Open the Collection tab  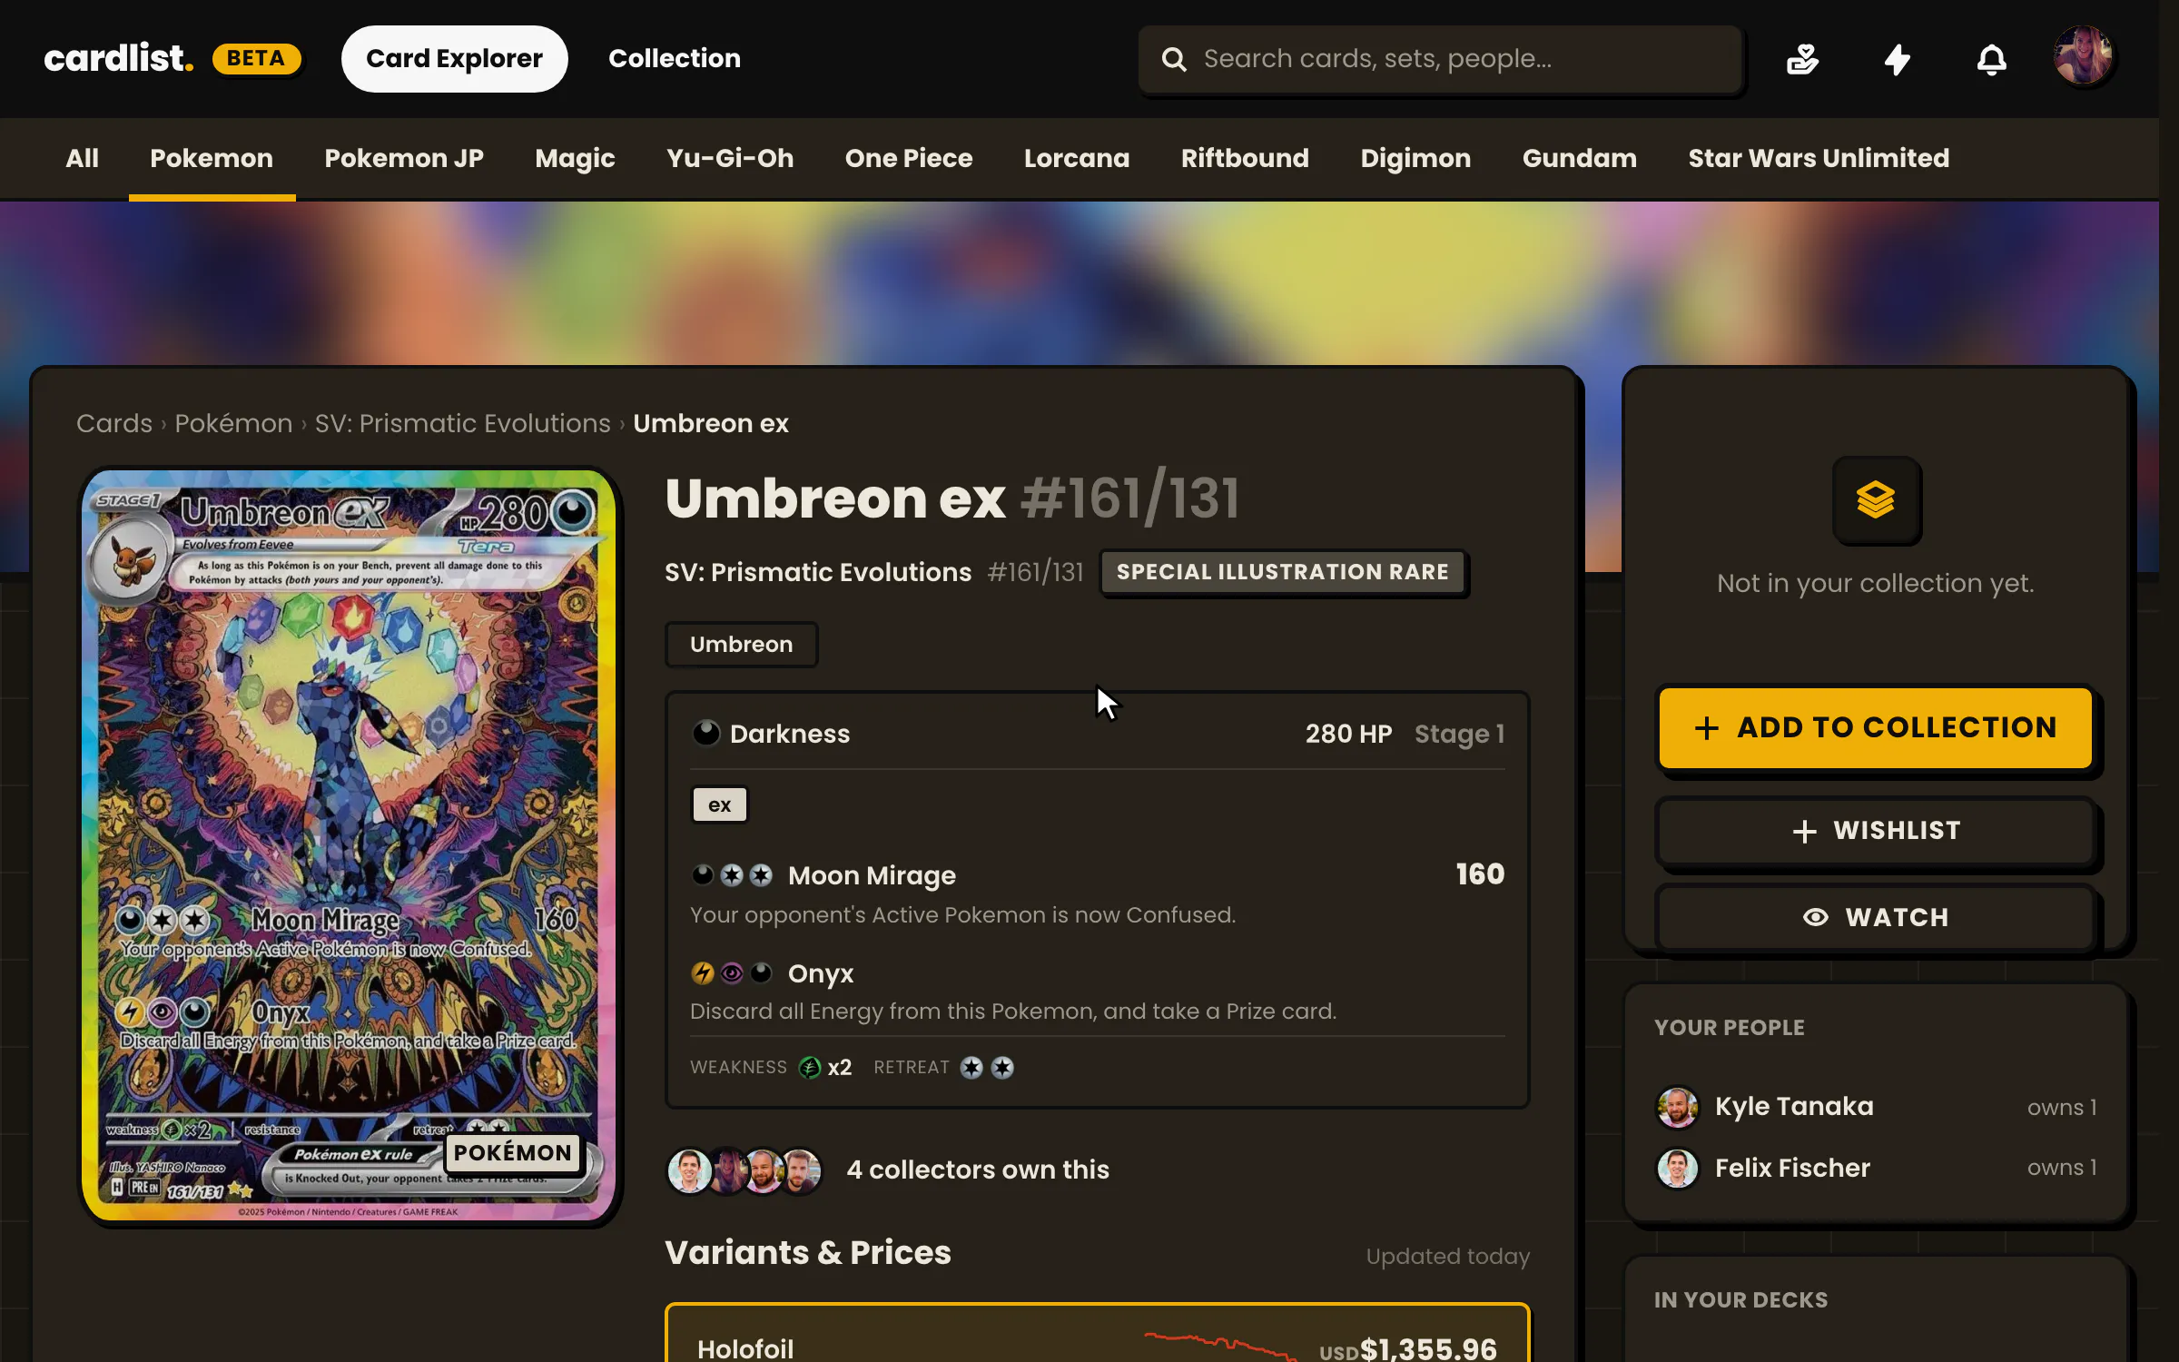(675, 59)
